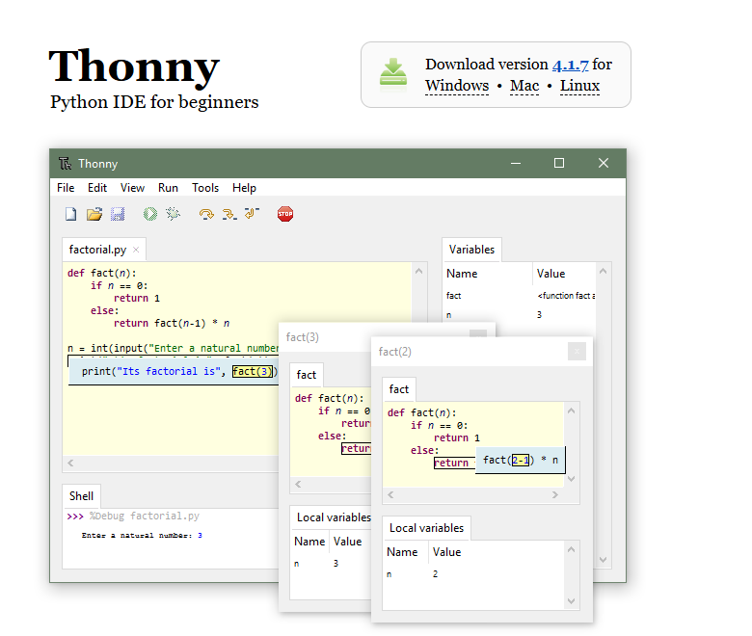Click the editor horizontal scroll left arrow

[70, 463]
